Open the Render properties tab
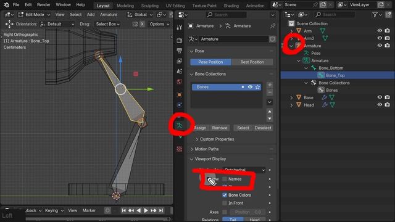The height and width of the screenshot is (222, 395). (180, 40)
